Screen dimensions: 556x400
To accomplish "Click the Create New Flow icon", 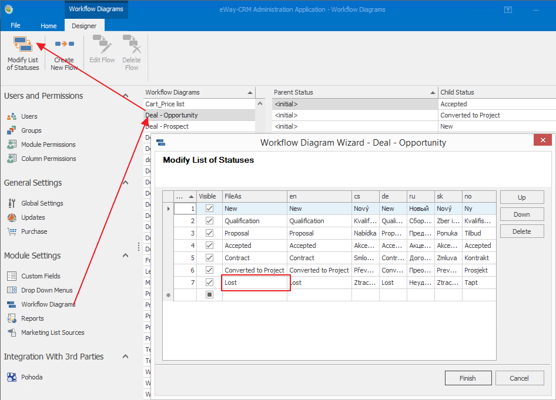I will pyautogui.click(x=64, y=44).
